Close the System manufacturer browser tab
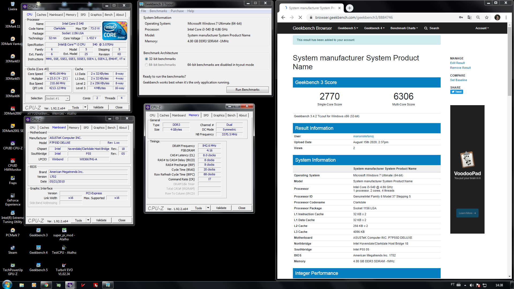This screenshot has width=514, height=289. click(x=339, y=8)
